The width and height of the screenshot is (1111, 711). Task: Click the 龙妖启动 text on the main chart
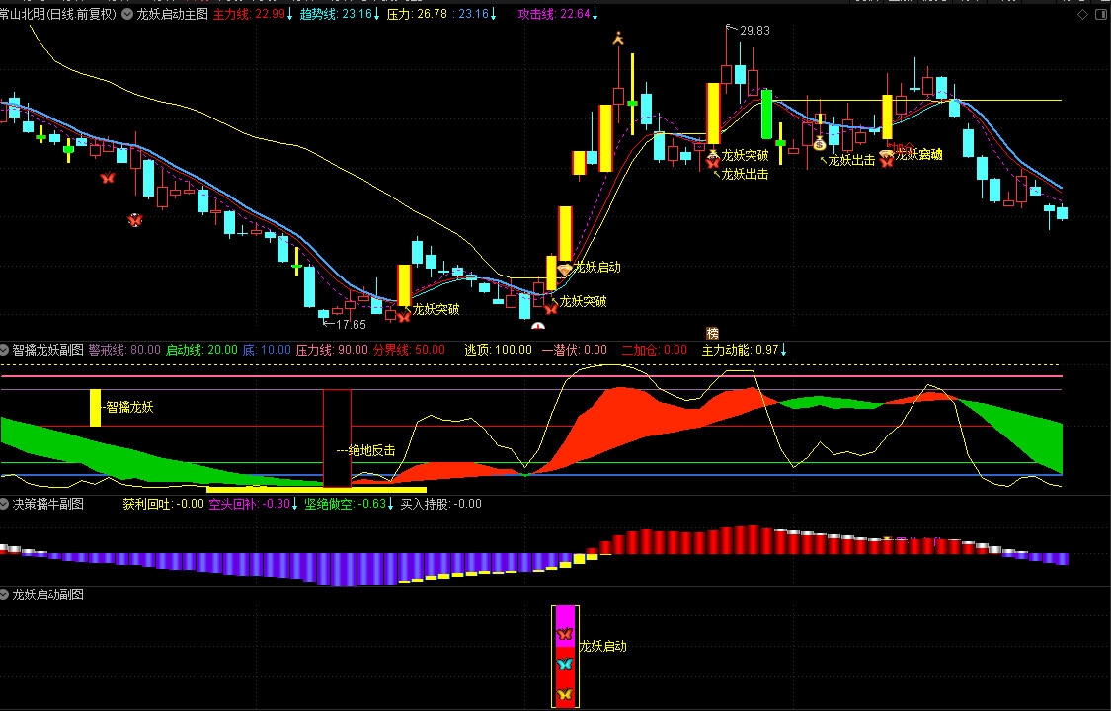(x=596, y=267)
